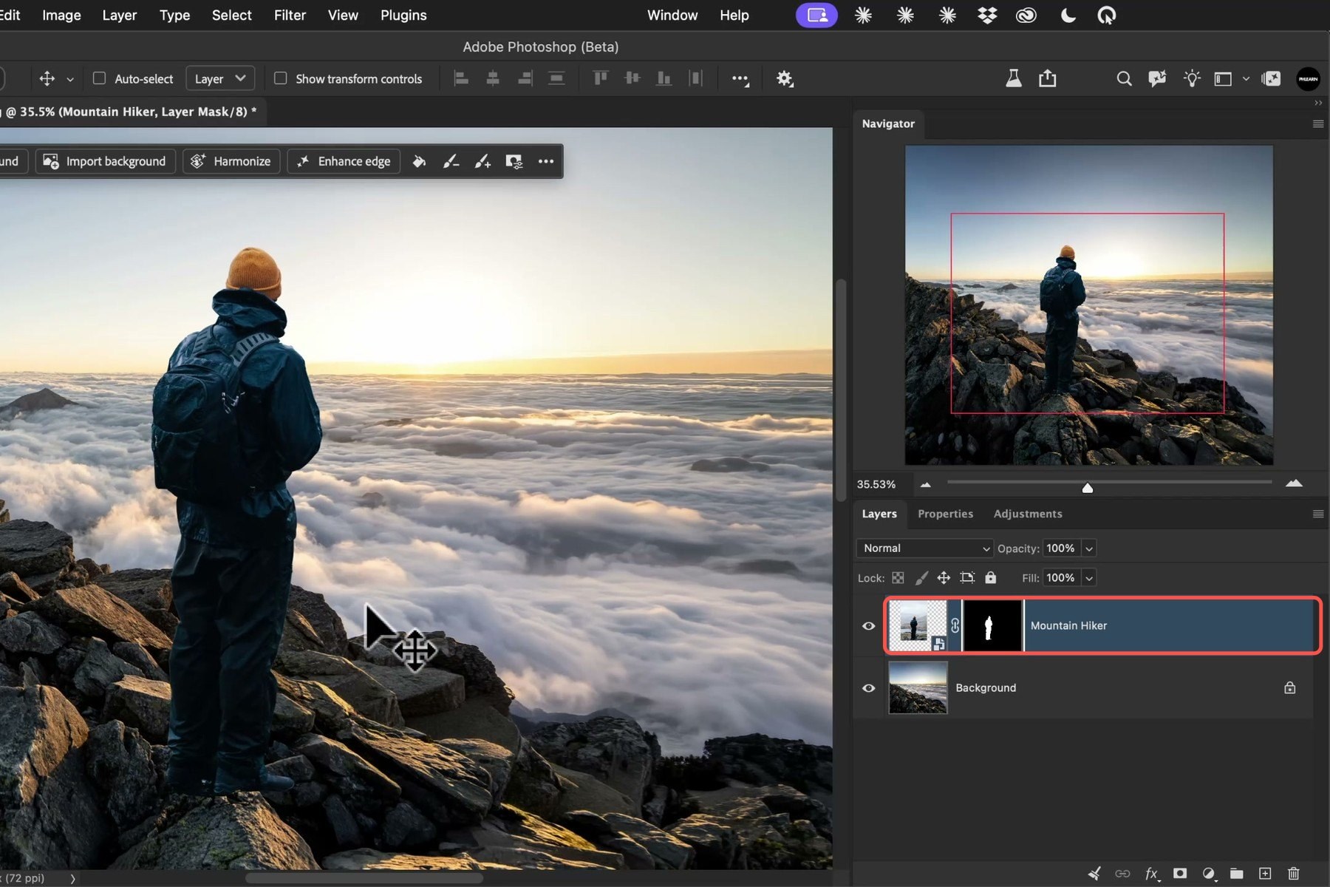Open the Layers panel hamburger menu
Screen dimensions: 1330x887
pos(1318,514)
